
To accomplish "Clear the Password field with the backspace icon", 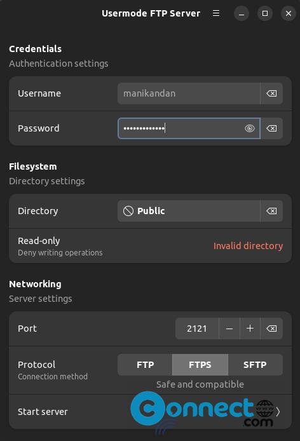I will click(x=271, y=128).
